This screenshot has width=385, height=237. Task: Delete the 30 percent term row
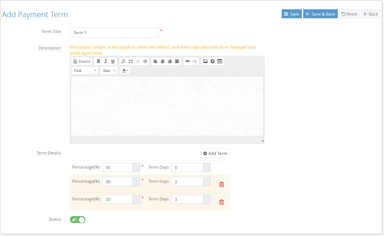click(x=221, y=184)
